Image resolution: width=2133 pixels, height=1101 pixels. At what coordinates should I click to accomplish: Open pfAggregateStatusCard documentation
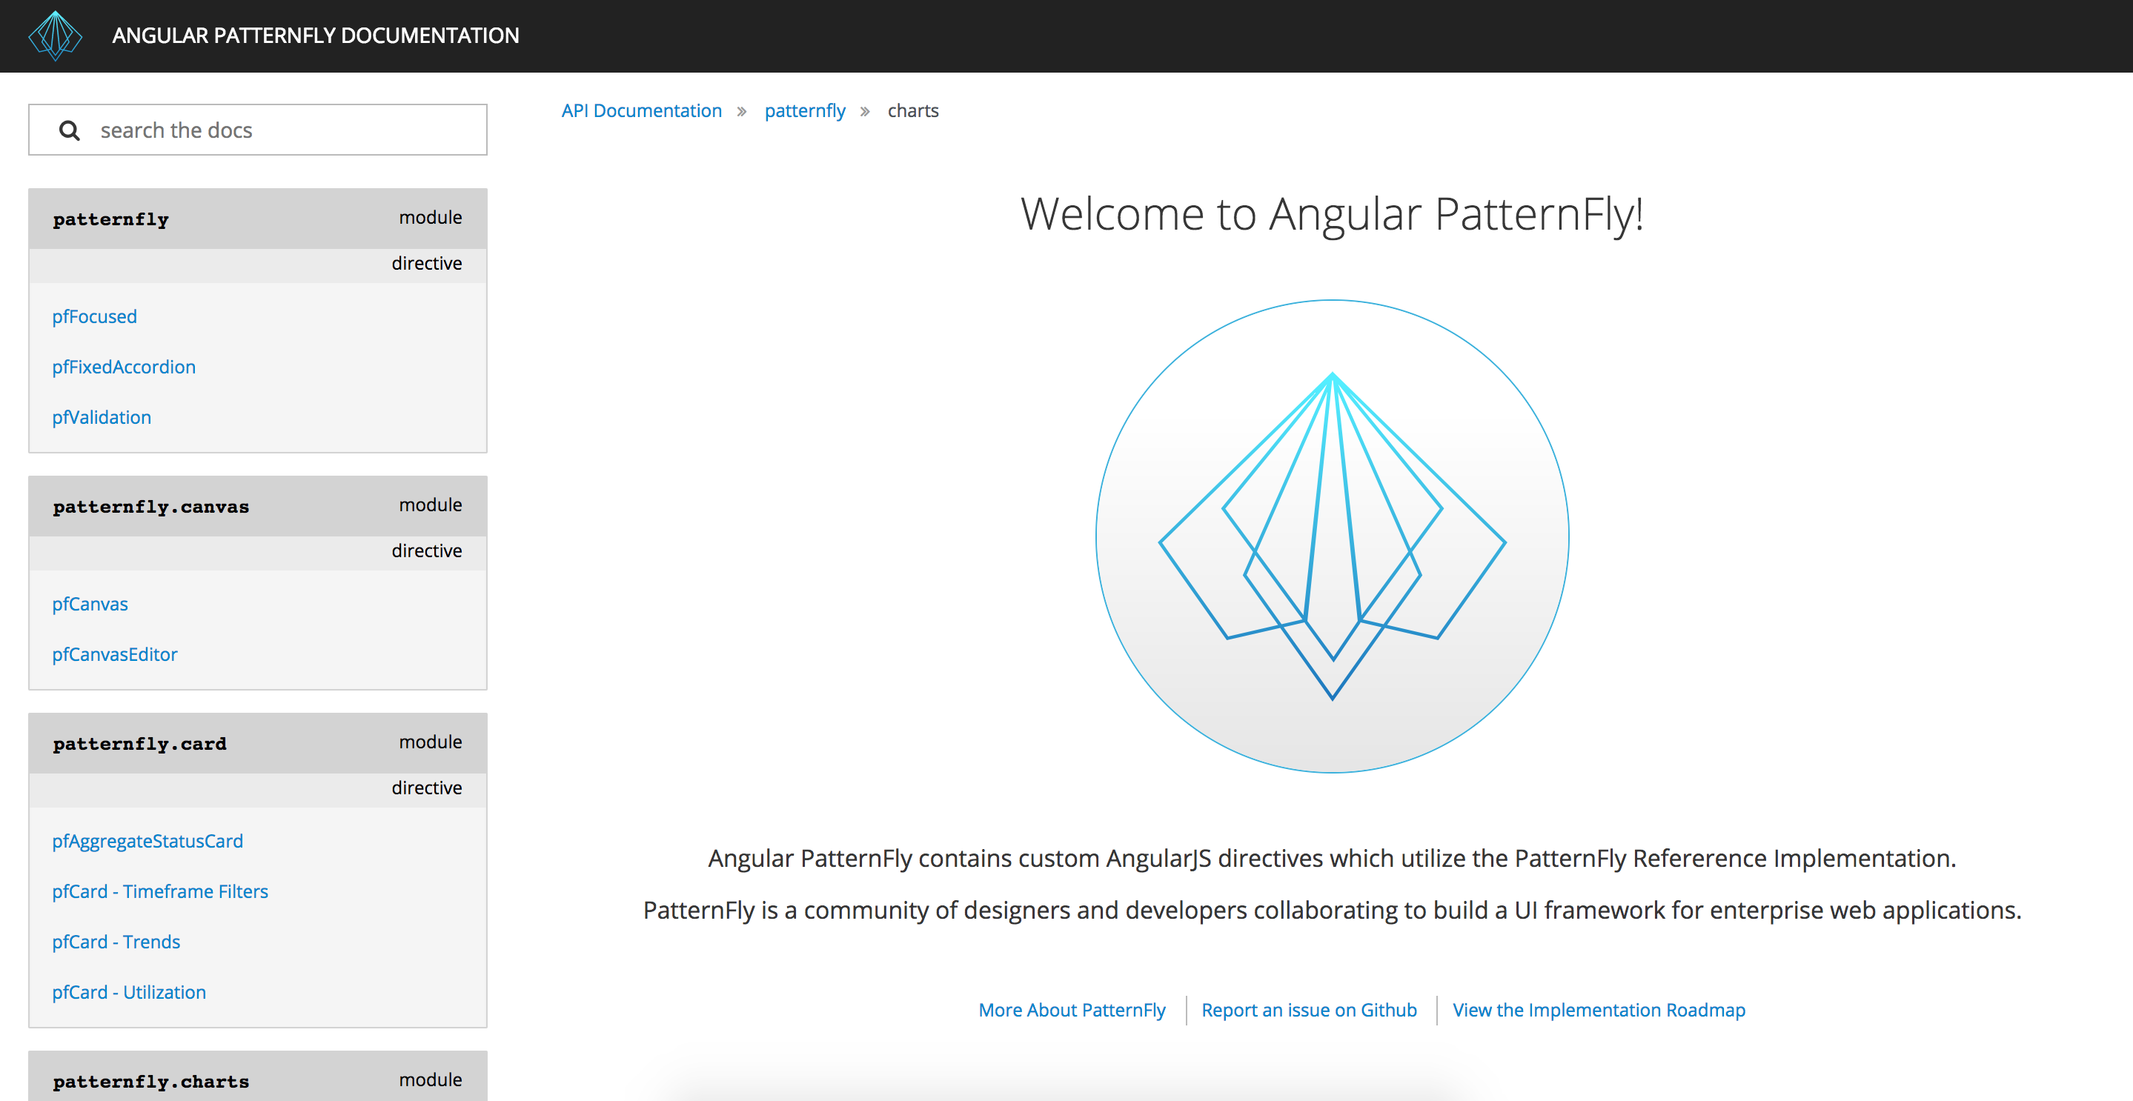tap(147, 841)
